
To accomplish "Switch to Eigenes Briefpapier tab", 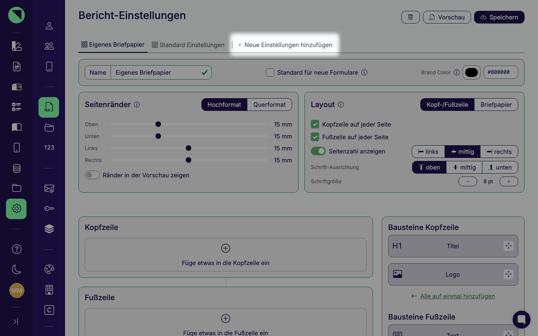I will [113, 45].
